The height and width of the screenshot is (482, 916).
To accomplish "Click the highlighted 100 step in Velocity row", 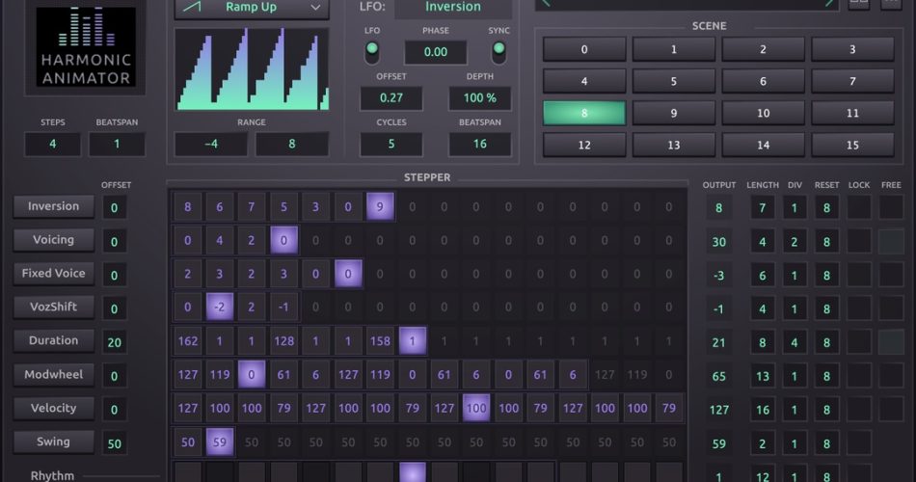I will click(476, 409).
